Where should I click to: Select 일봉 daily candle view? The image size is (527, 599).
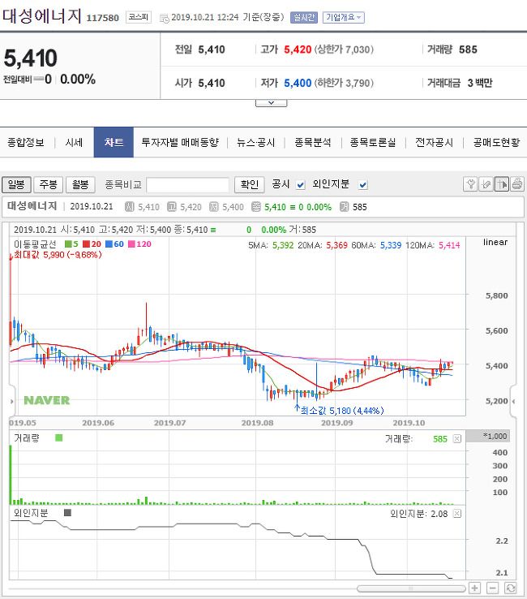(x=16, y=185)
